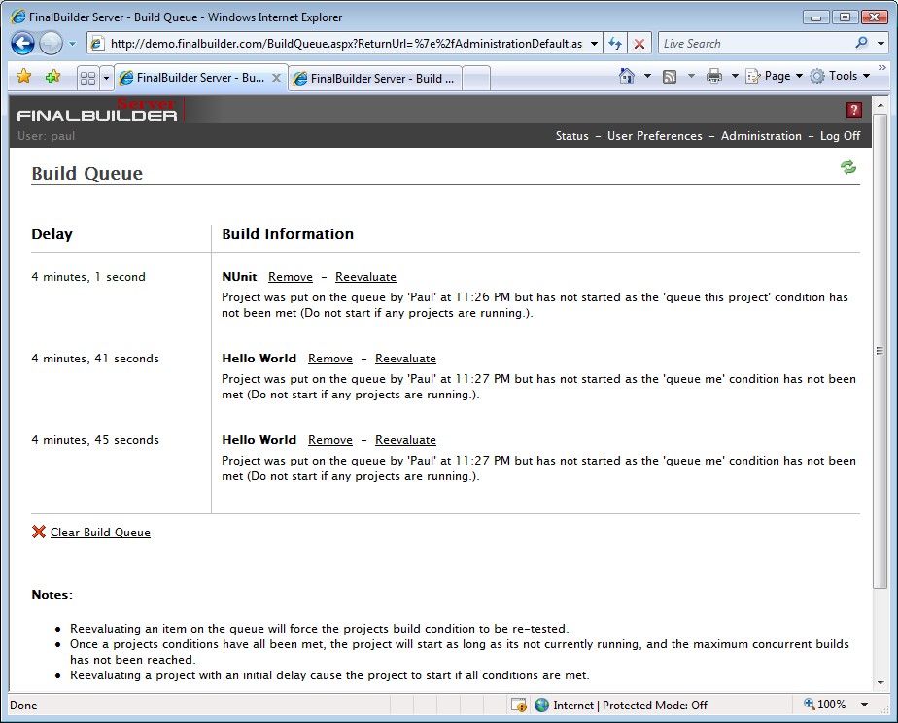Reevaluate the NUnit queued build
Viewport: 898px width, 723px height.
(x=365, y=277)
